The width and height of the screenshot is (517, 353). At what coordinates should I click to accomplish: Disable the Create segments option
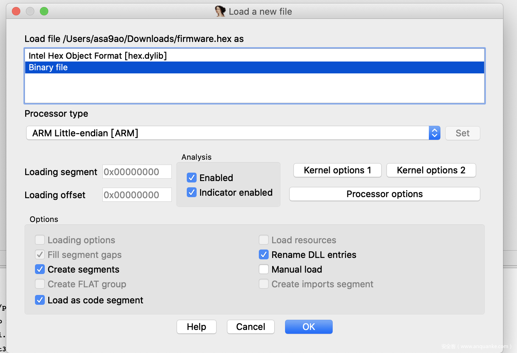(x=40, y=269)
